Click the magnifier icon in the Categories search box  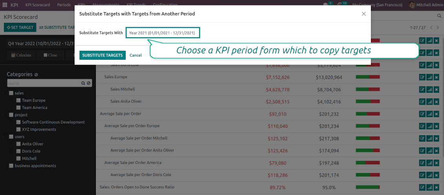pos(83,83)
